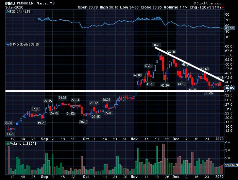Click the 90 RSI axis label
Image resolution: width=238 pixels, height=180 pixels.
(227, 15)
